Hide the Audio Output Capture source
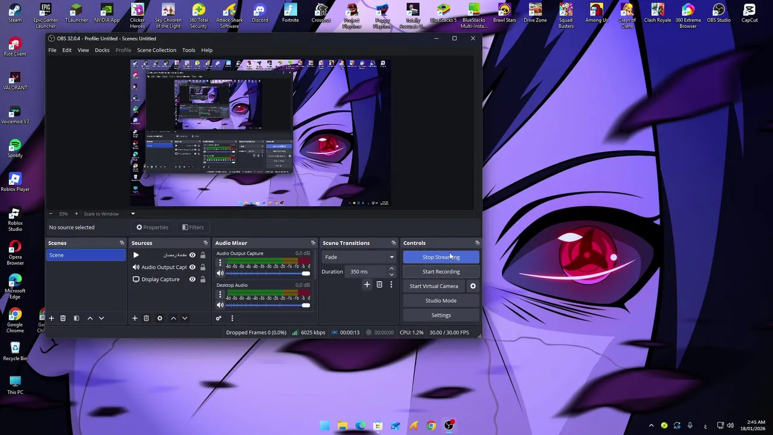The height and width of the screenshot is (435, 773). 192,267
